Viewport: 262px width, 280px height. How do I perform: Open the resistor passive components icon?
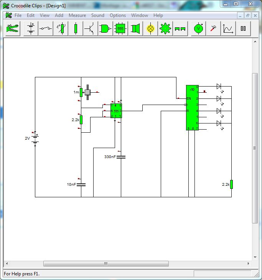[x=76, y=28]
